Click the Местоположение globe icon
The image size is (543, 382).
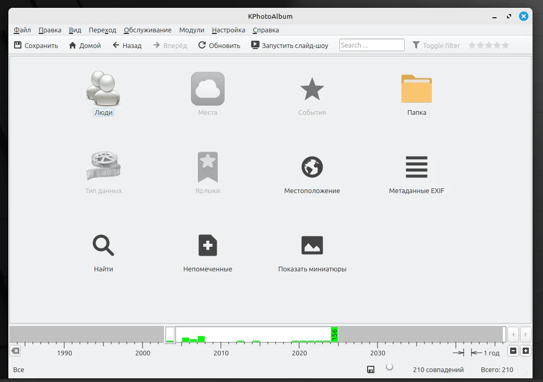point(312,167)
